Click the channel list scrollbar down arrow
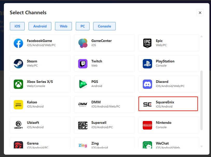Viewport: 211px width, 157px height. pyautogui.click(x=201, y=146)
